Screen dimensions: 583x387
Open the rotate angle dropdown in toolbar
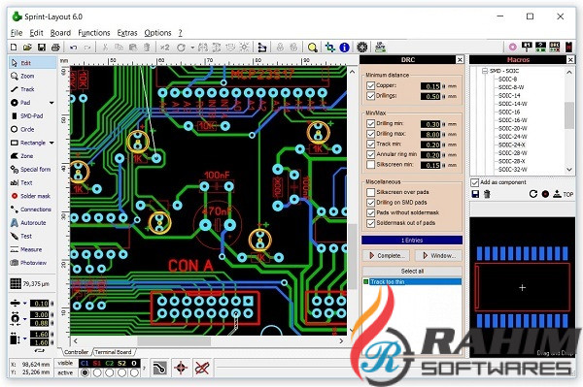pyautogui.click(x=192, y=48)
